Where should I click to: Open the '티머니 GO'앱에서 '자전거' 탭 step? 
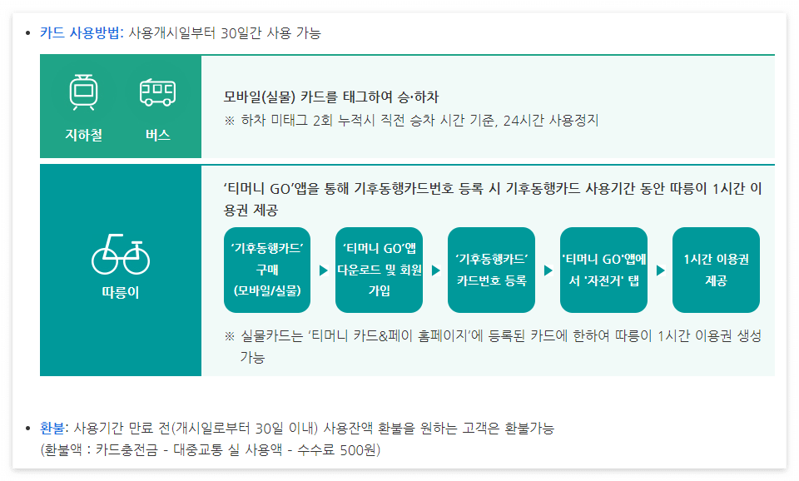(x=603, y=270)
